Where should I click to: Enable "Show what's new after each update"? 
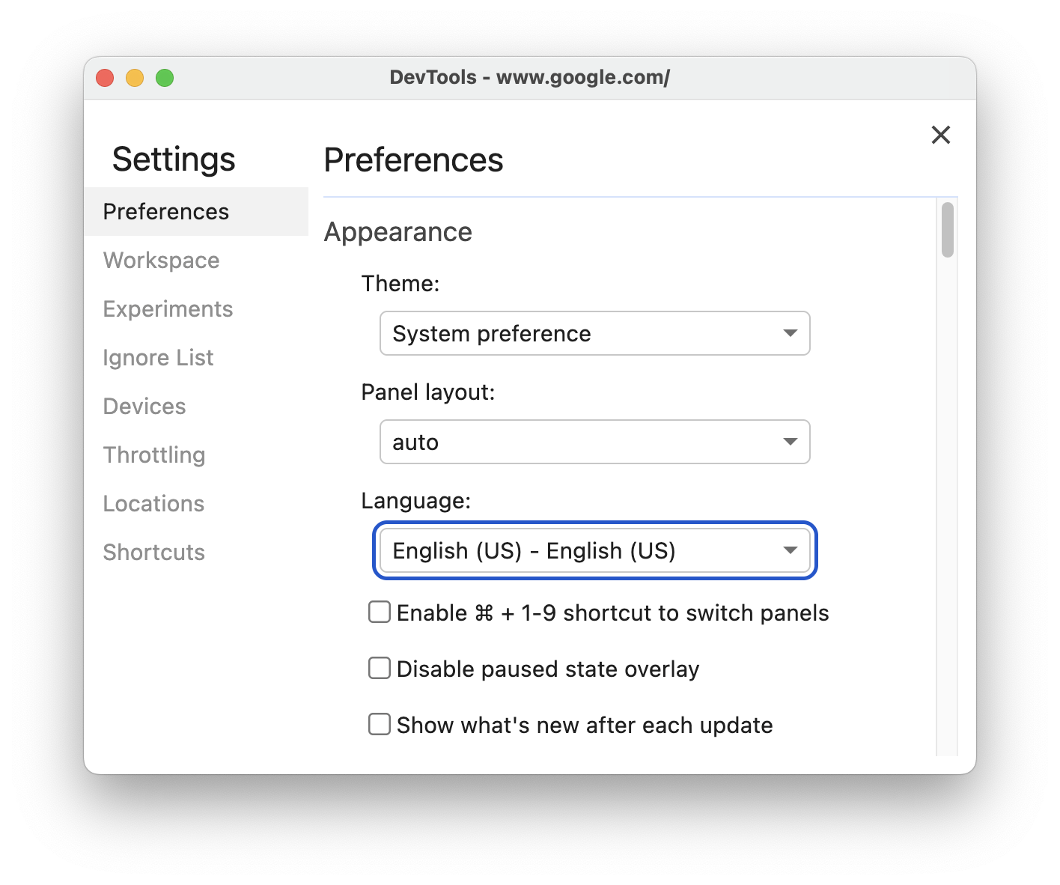379,724
